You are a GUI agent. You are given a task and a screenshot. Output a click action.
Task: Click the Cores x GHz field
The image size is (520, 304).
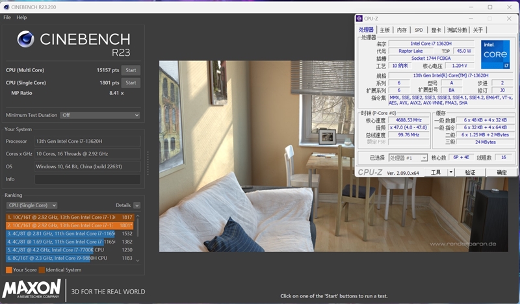[x=88, y=154]
